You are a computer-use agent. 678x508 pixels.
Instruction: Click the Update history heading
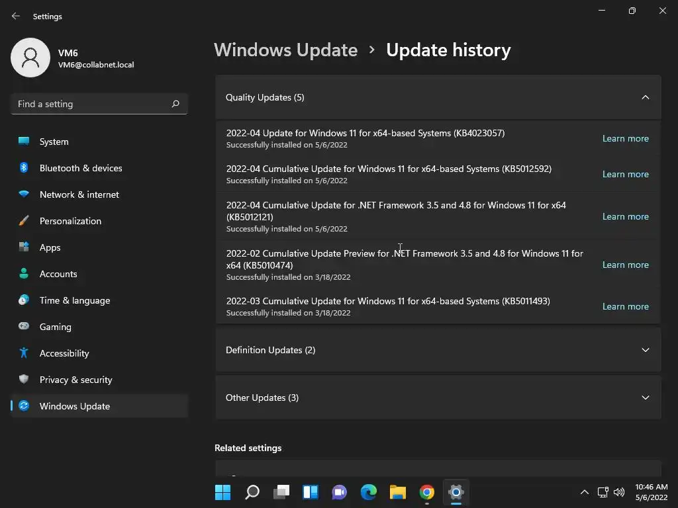pos(448,50)
